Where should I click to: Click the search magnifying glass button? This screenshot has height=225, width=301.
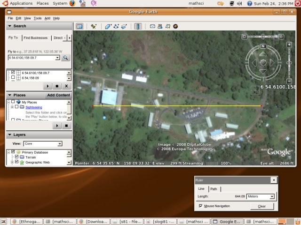65,58
